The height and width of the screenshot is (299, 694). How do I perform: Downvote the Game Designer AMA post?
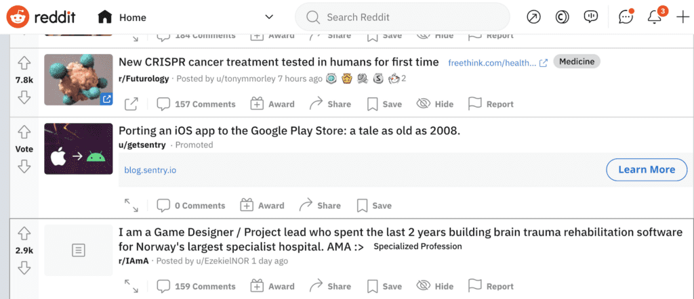24,267
